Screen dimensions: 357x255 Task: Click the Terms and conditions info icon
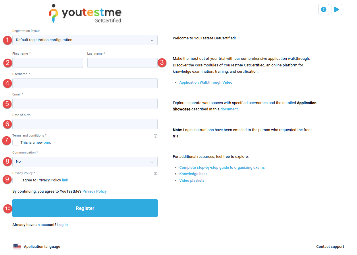click(x=156, y=136)
